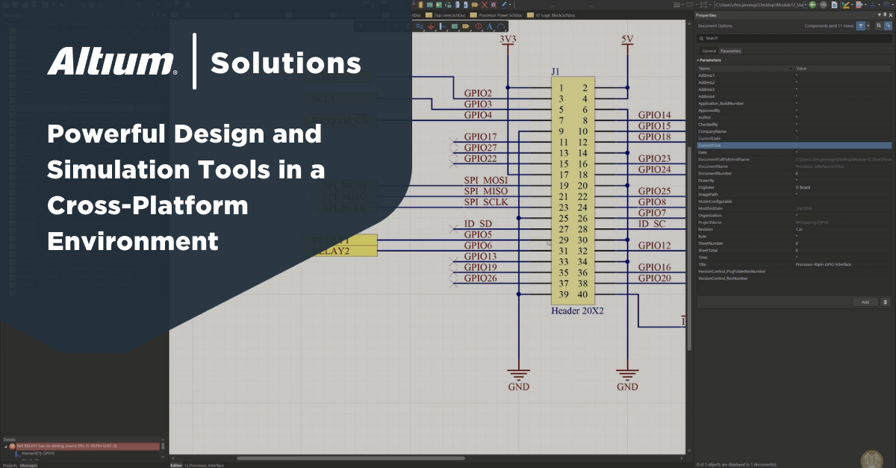Toggle the second highlighted selection filter button
Image resolution: width=896 pixels, height=468 pixels.
(889, 25)
